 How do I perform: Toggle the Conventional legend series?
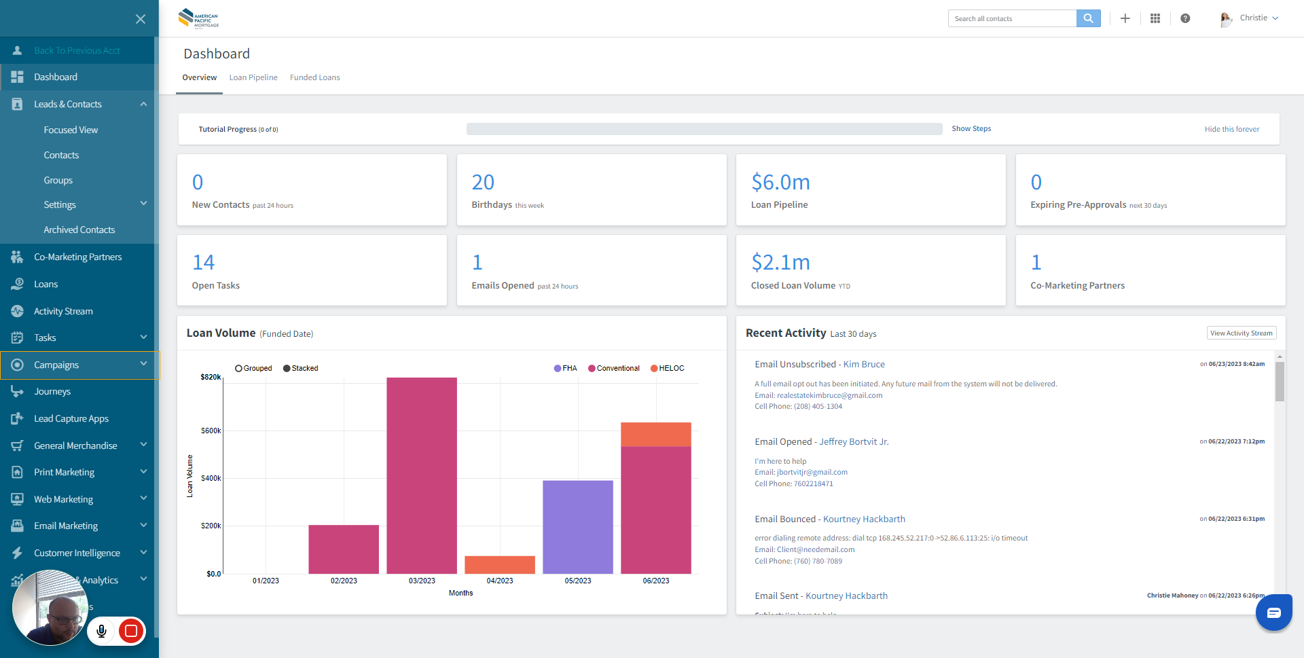[x=614, y=368]
